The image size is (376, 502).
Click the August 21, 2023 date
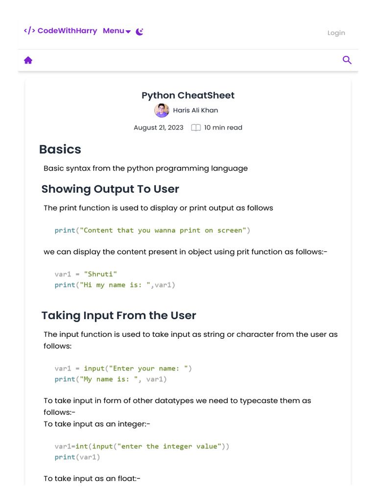click(x=159, y=127)
